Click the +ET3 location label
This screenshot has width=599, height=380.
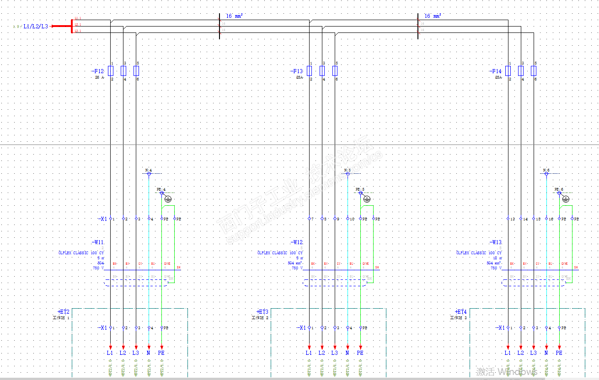click(x=262, y=311)
